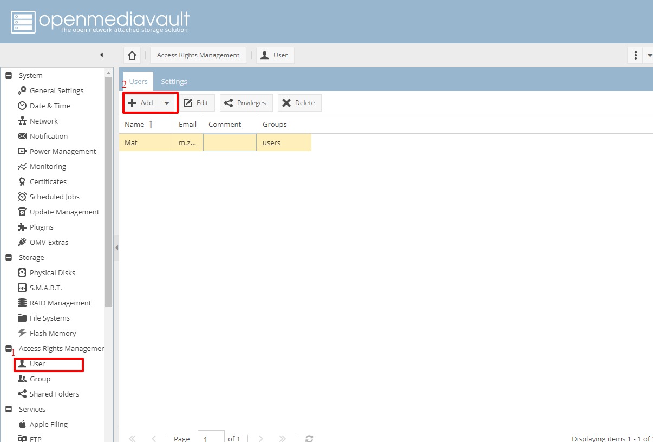Collapse the Services tree section
Screen dimensions: 653x442
pos(8,409)
